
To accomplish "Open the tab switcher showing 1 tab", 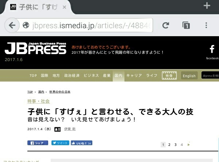I will [186, 25].
